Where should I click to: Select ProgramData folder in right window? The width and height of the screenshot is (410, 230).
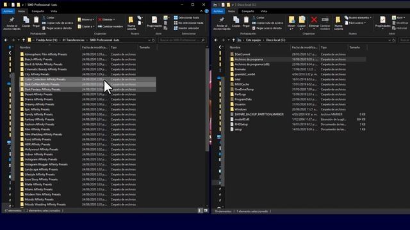(243, 100)
